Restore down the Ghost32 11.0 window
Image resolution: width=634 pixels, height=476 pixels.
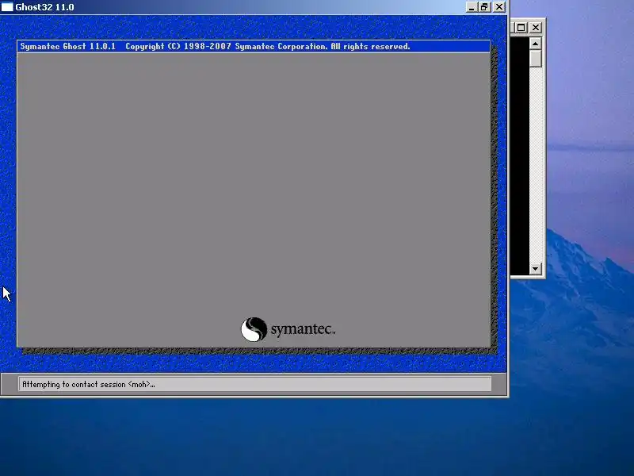pyautogui.click(x=484, y=7)
